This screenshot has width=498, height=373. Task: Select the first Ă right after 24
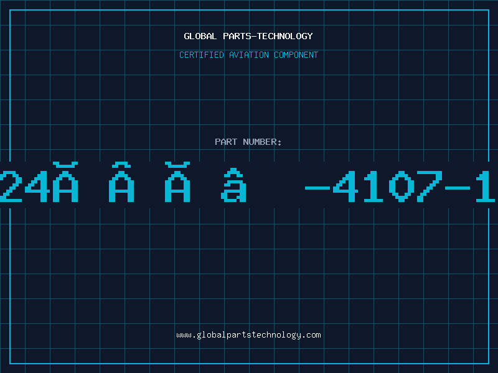[x=65, y=182]
